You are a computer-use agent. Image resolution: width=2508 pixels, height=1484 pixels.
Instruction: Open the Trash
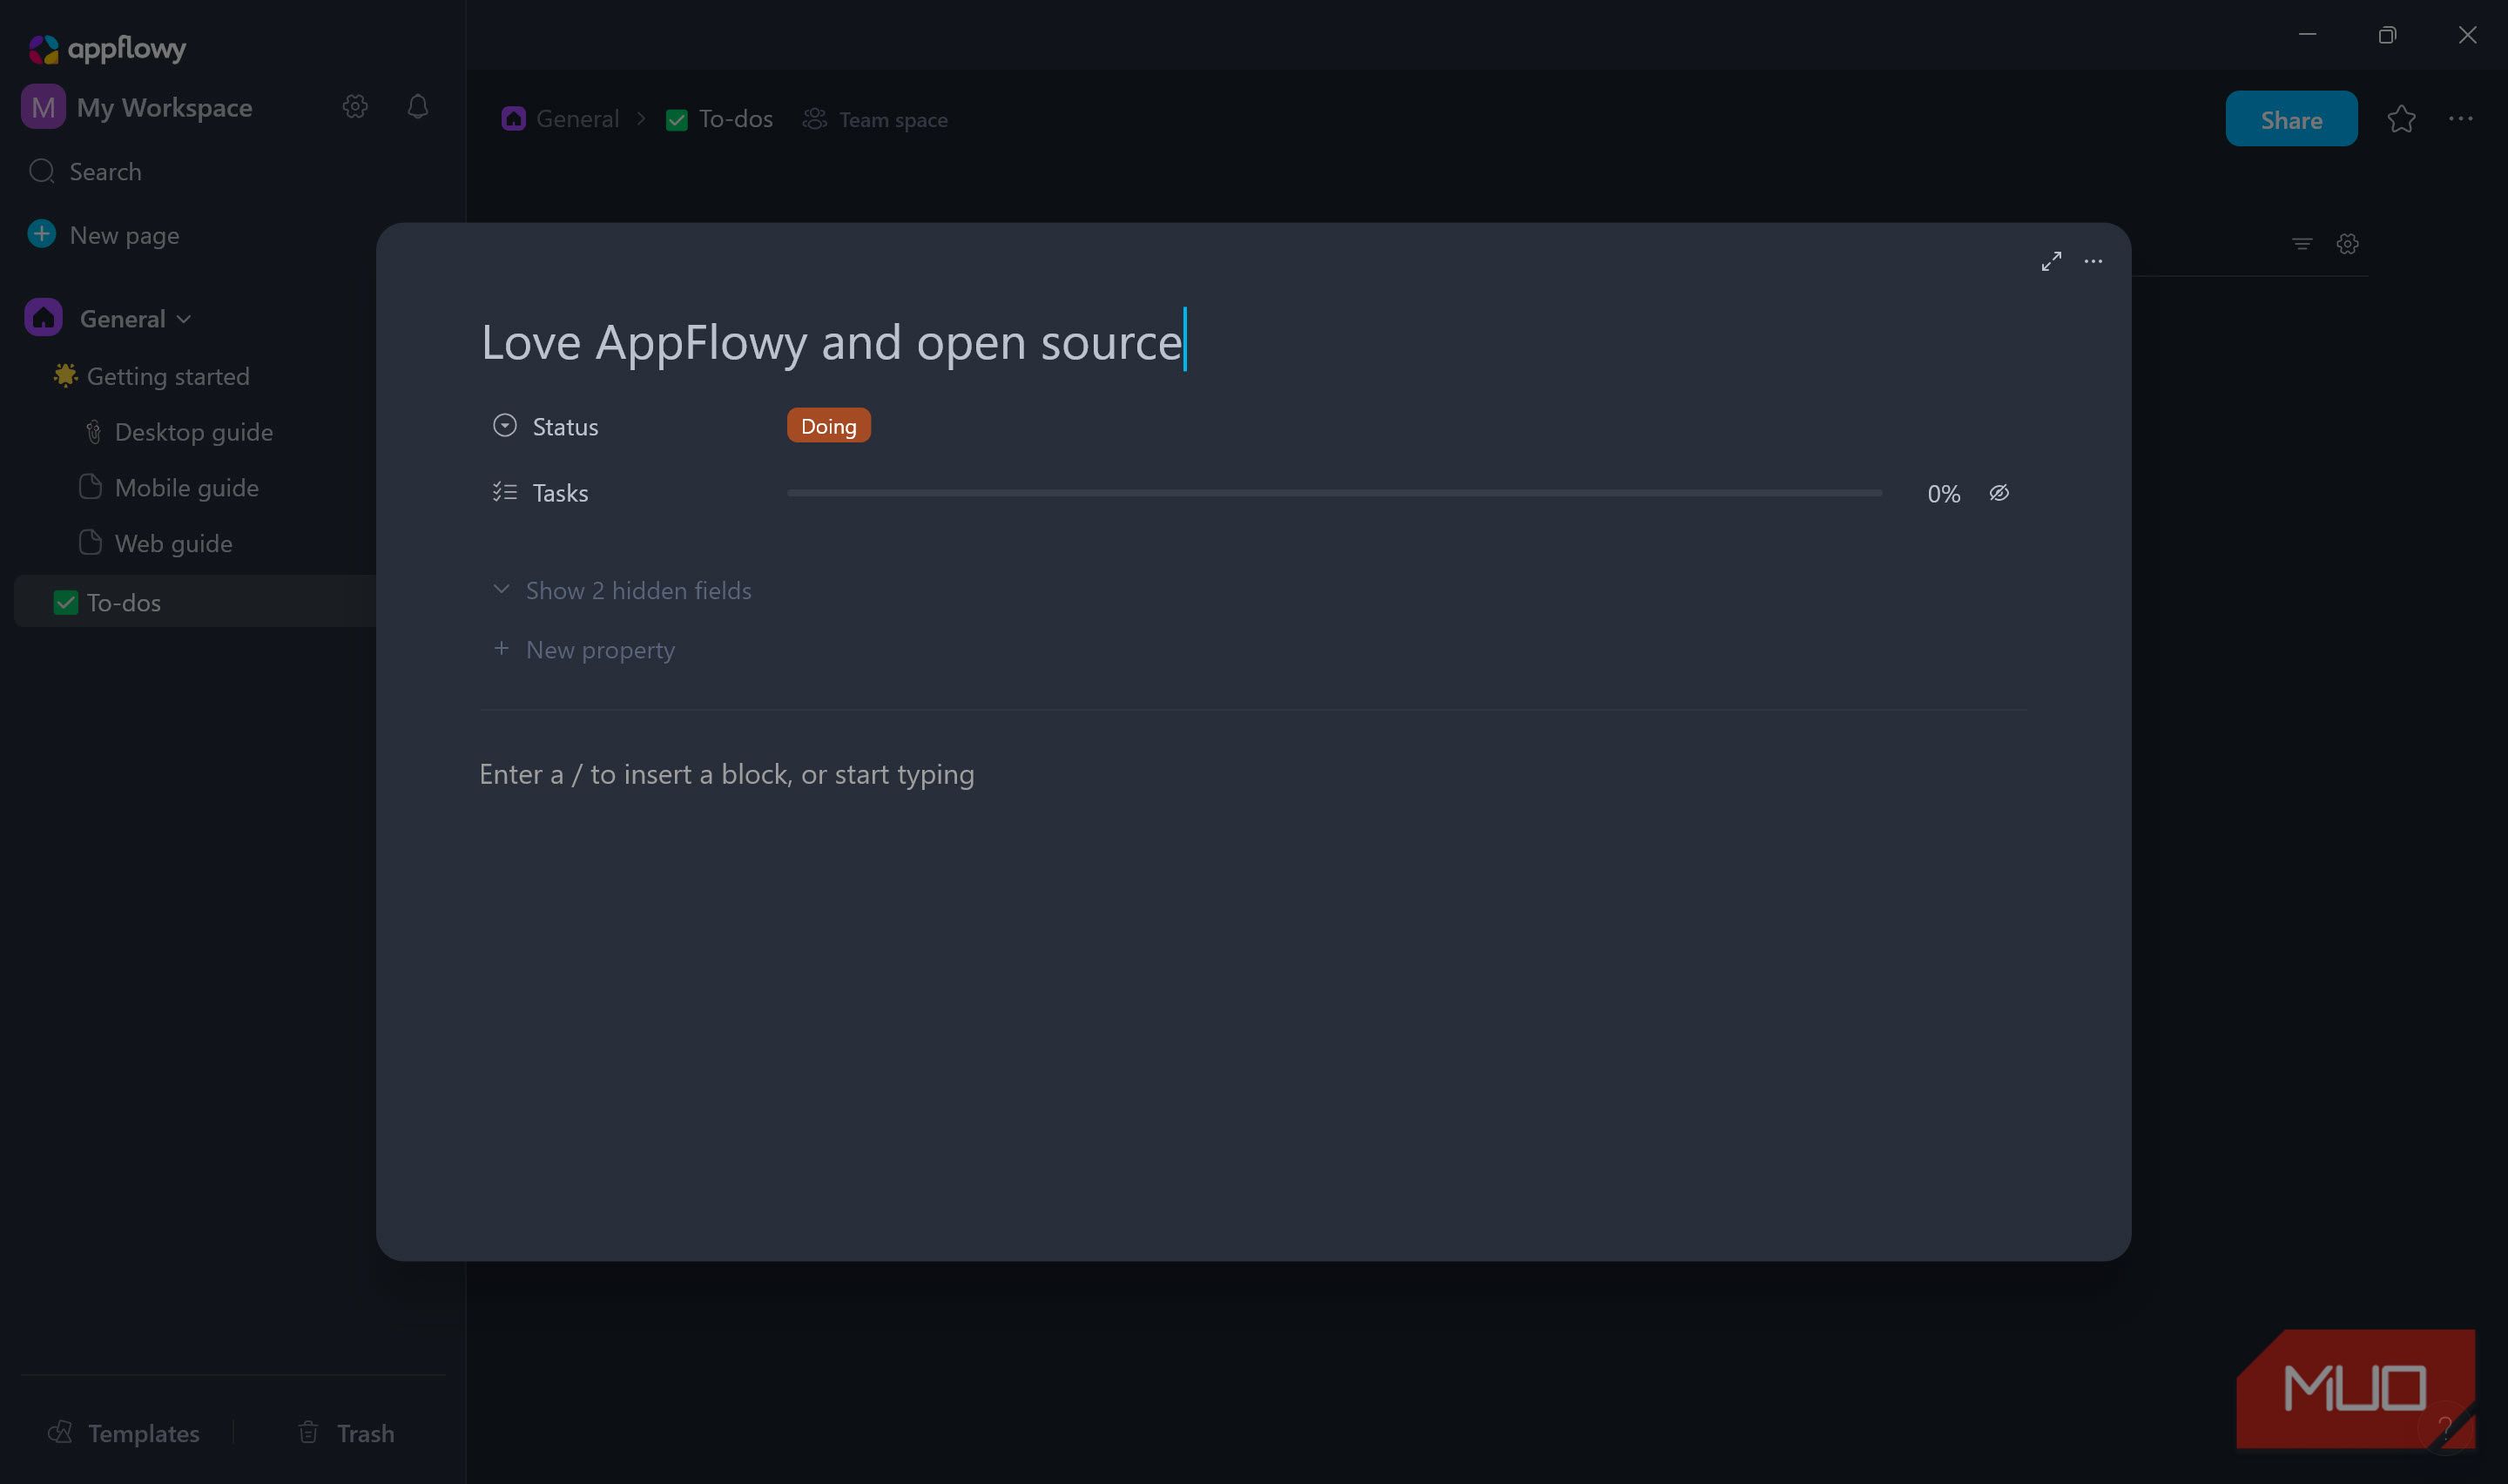click(346, 1433)
